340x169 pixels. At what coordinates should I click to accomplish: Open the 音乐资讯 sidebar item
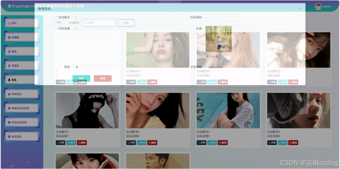tap(22, 137)
